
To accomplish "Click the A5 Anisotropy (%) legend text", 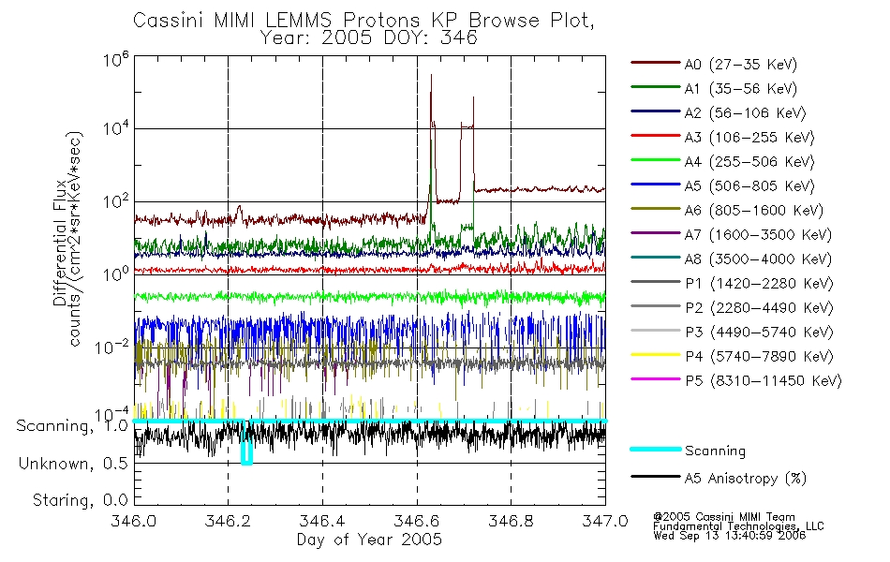I will pyautogui.click(x=746, y=479).
